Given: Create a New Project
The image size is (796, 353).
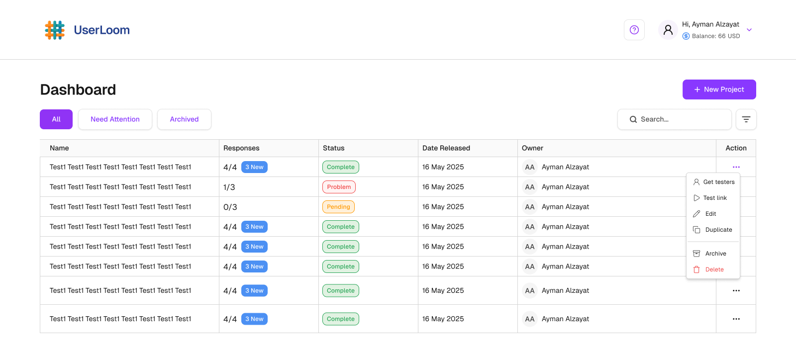Looking at the screenshot, I should tap(719, 89).
